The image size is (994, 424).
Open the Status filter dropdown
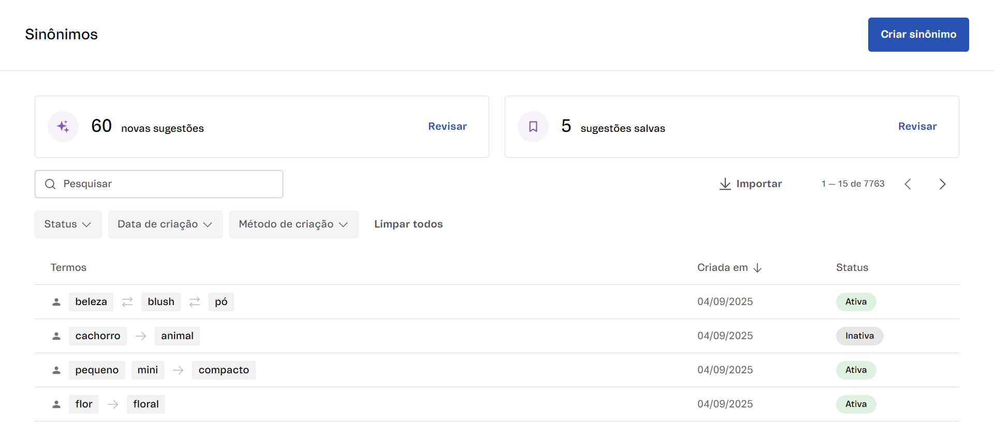68,224
